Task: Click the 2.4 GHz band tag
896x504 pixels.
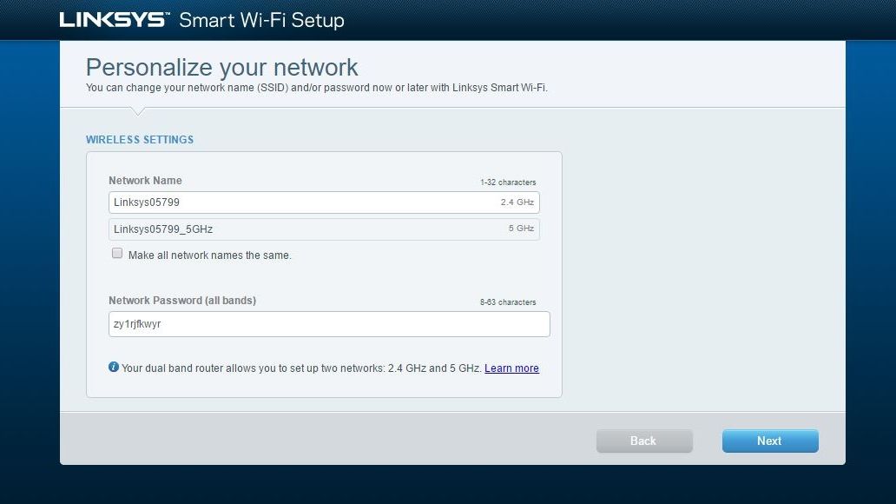Action: [518, 202]
